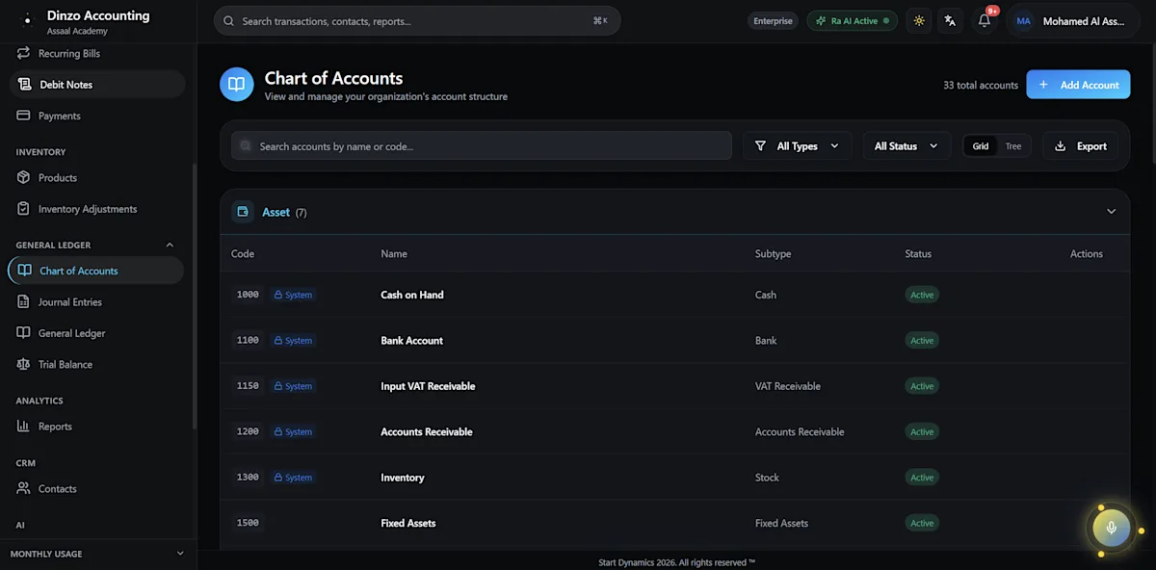Click the search accounts by name field
Viewport: 1156px width, 570px height.
point(482,146)
